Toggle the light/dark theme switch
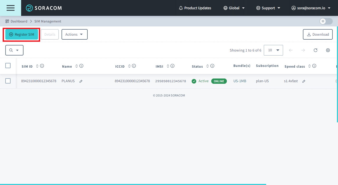Viewport: 338px width, 185px height. coord(326,21)
